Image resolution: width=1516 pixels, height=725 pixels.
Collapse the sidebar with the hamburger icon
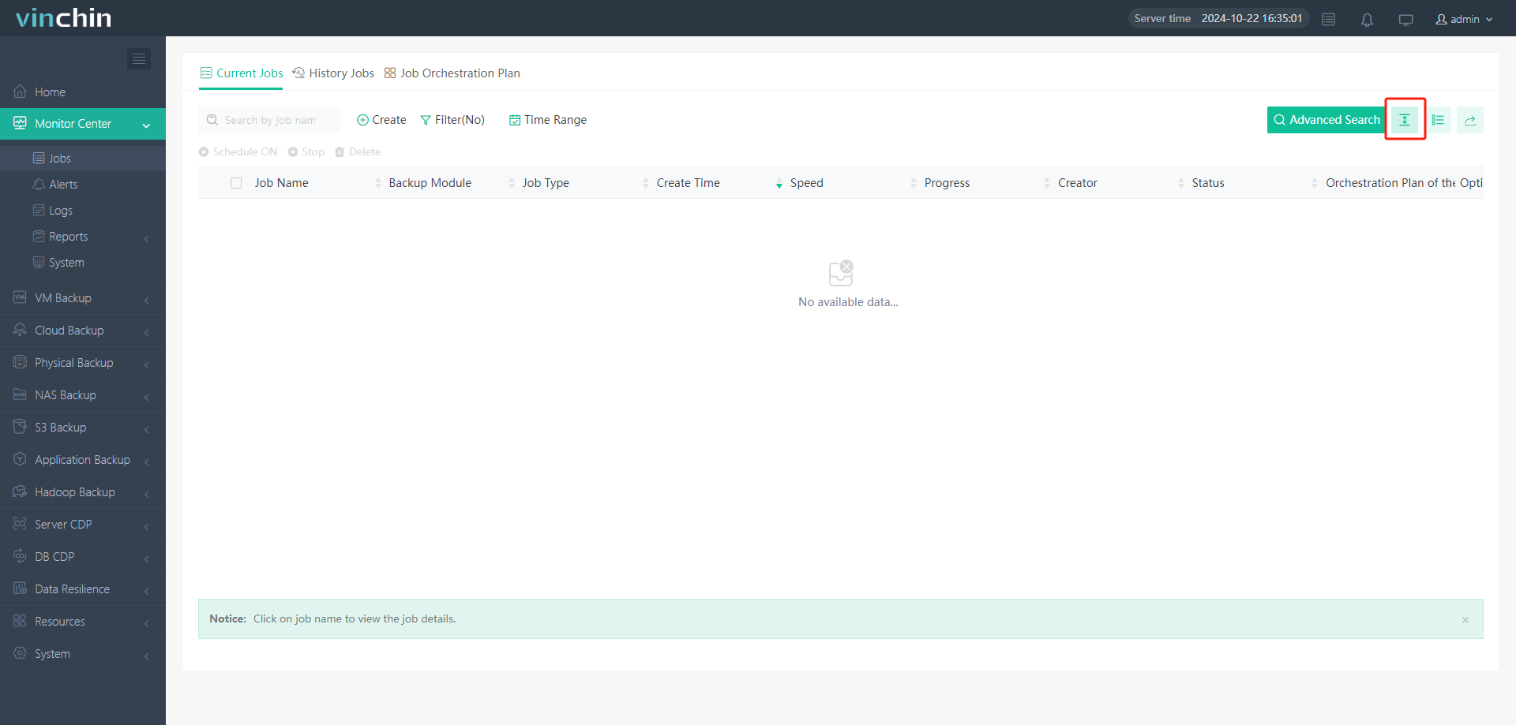pos(139,58)
